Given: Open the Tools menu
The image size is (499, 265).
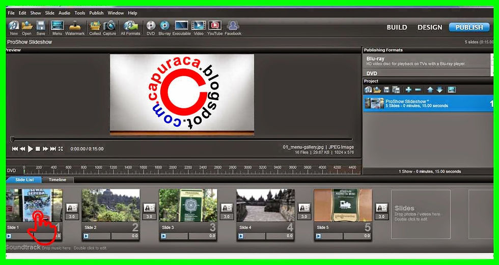Looking at the screenshot, I should 80,13.
